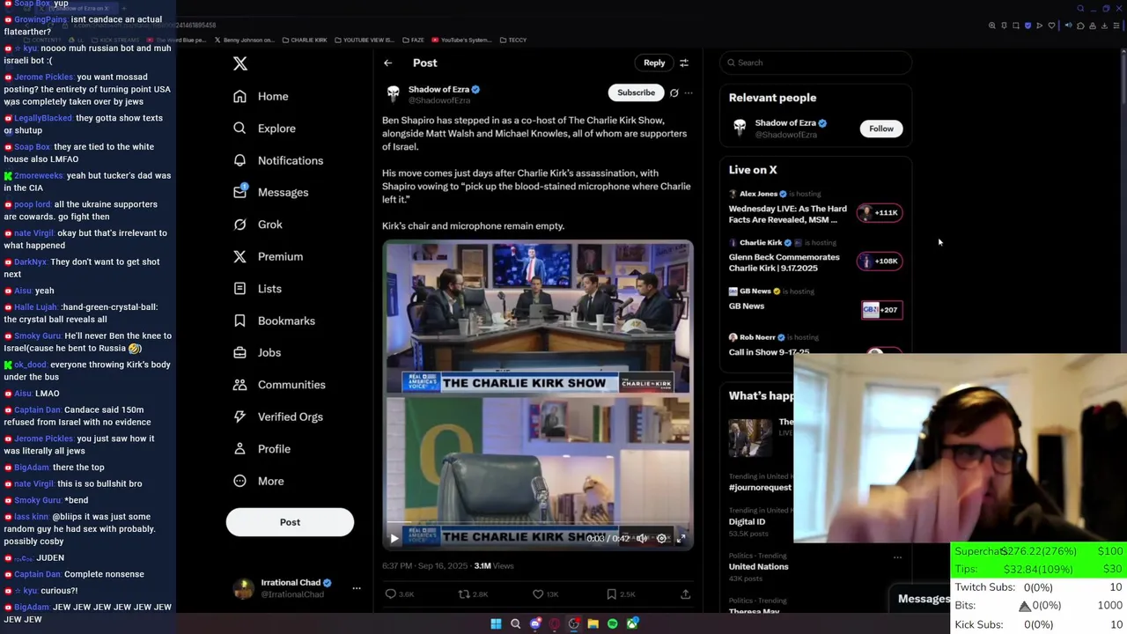Viewport: 1127px width, 634px height.
Task: Click the Grok explain icon beside Subscribe
Action: click(674, 92)
